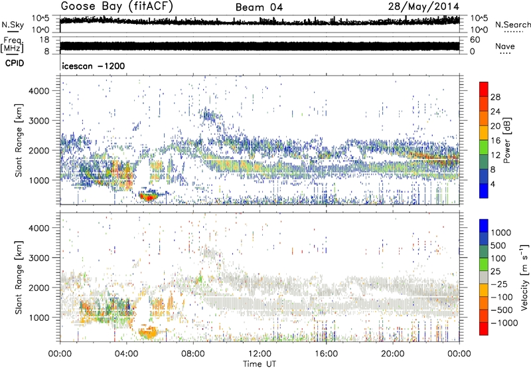Click the Power colorbar value 28
Image resolution: width=531 pixels, height=368 pixels.
point(495,97)
